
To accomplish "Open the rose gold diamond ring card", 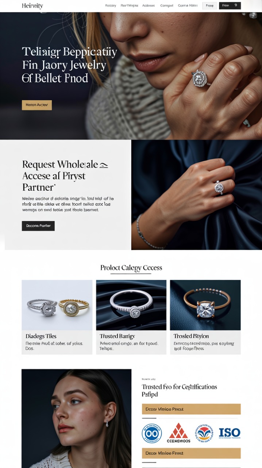I will (205, 317).
